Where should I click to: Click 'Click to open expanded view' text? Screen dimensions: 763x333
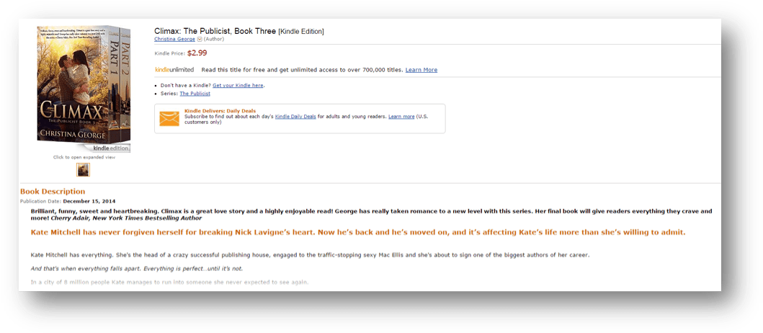84,157
